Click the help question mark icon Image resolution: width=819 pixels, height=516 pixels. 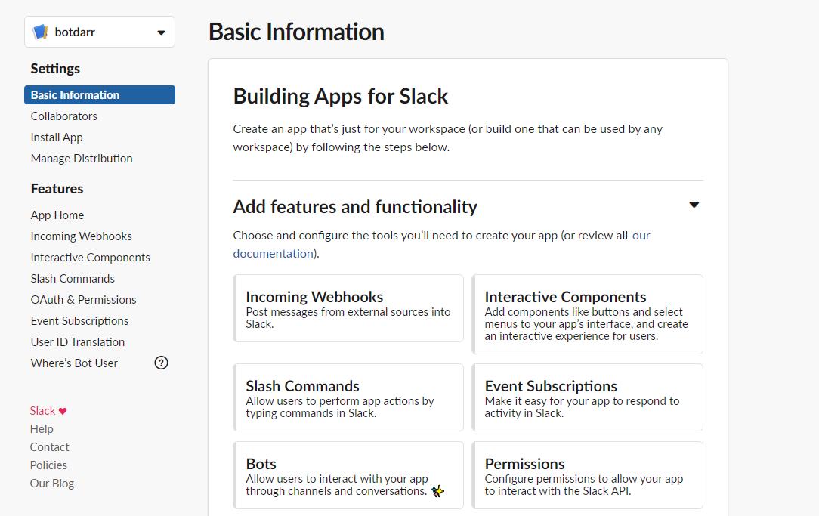[x=161, y=363]
